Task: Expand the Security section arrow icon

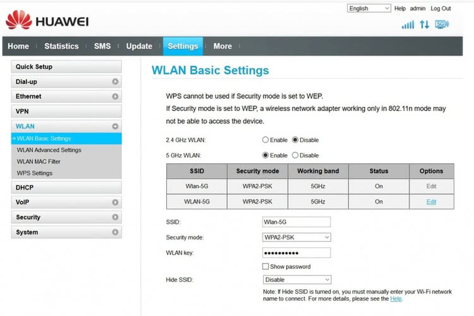Action: [x=115, y=217]
